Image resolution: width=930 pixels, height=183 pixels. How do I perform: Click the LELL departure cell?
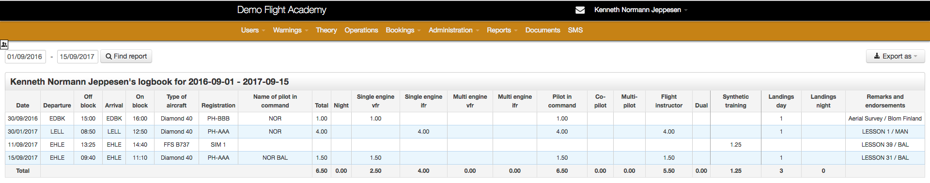click(x=57, y=132)
